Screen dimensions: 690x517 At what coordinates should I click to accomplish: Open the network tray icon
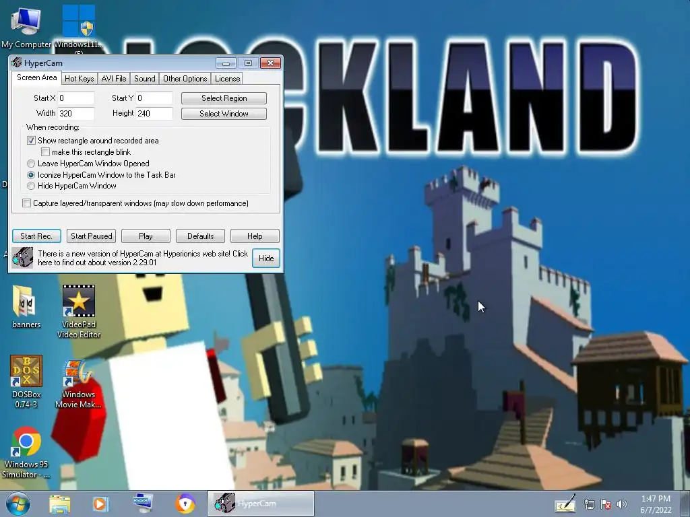click(x=589, y=505)
